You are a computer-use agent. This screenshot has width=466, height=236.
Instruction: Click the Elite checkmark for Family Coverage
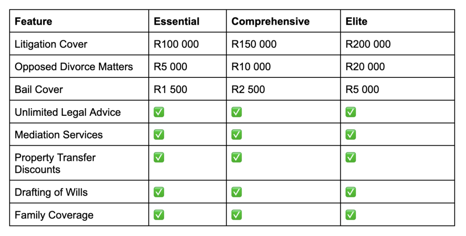351,215
